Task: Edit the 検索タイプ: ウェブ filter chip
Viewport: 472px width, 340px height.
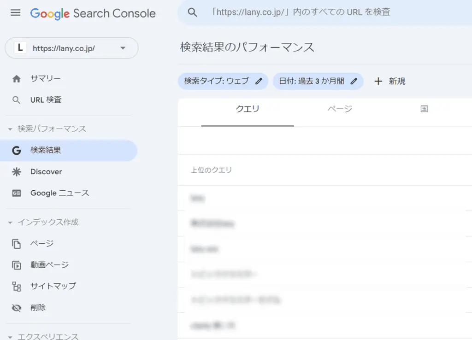Action: 223,81
